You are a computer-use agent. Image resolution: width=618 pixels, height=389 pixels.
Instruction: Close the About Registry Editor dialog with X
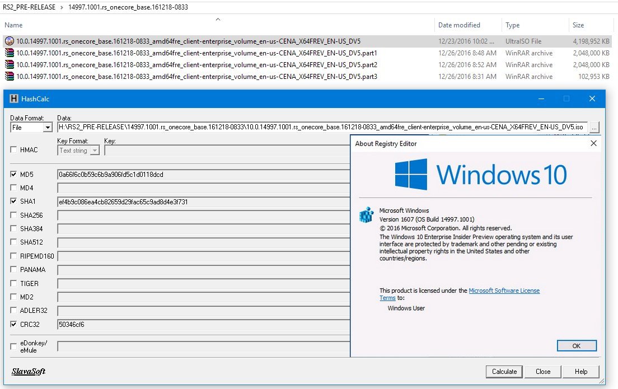[593, 143]
